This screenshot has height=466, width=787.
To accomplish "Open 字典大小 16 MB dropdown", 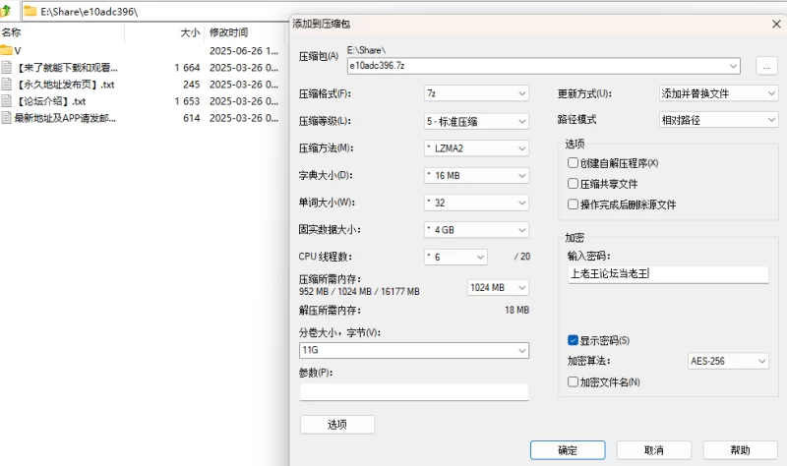I will coord(476,175).
